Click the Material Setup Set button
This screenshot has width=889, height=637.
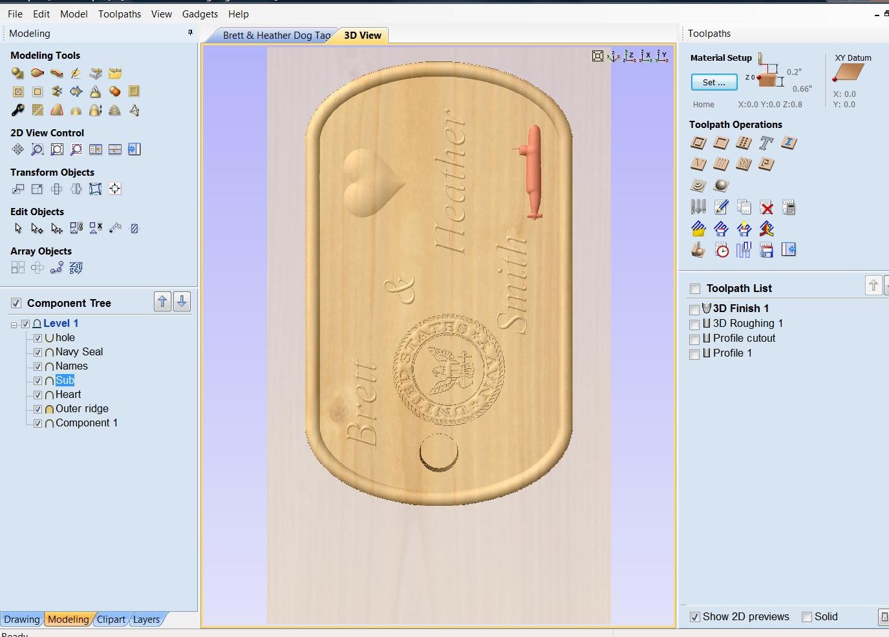click(714, 82)
